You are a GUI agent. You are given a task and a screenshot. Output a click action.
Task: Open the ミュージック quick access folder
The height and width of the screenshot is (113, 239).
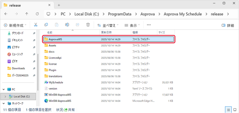[18, 54]
